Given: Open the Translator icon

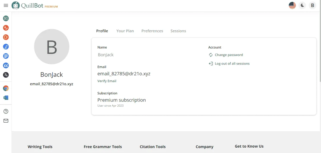Looking at the screenshot, I should click(x=6, y=75).
